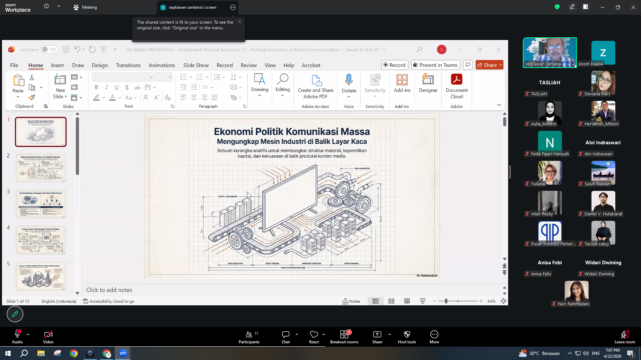The height and width of the screenshot is (360, 641).
Task: Open the Transitions ribbon tab
Action: pyautogui.click(x=128, y=65)
